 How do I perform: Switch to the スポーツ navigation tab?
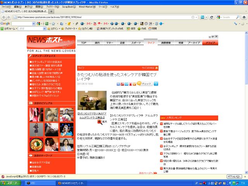tap(136, 42)
